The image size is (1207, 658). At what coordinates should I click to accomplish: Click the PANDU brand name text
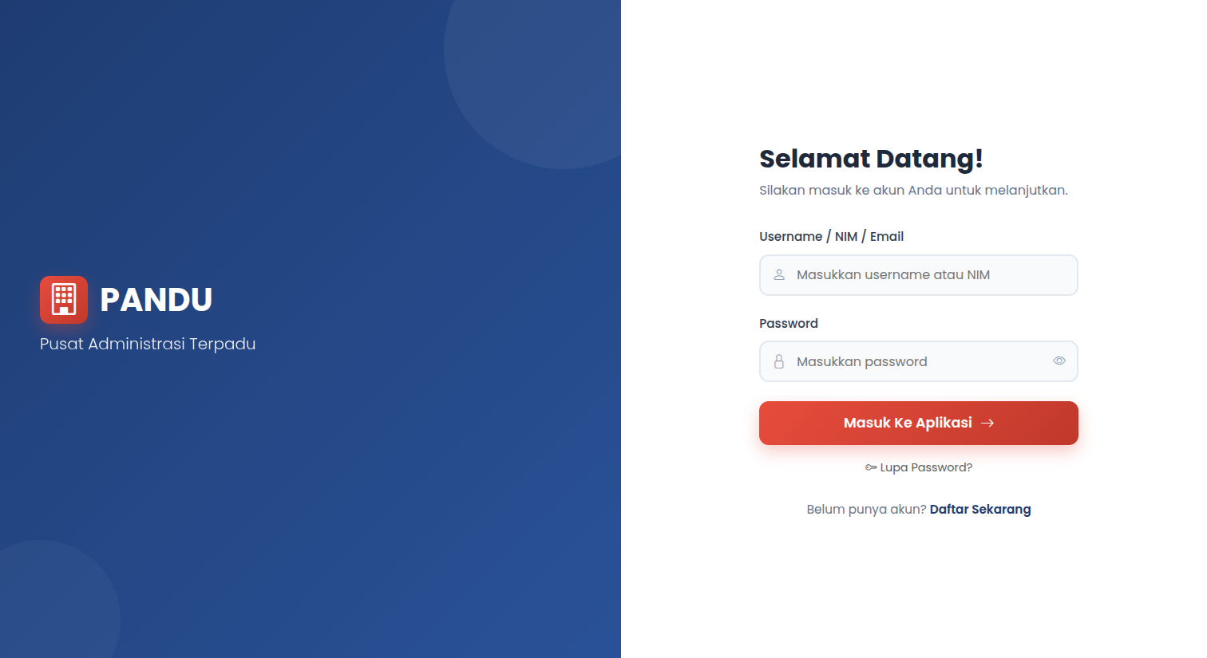tap(156, 300)
